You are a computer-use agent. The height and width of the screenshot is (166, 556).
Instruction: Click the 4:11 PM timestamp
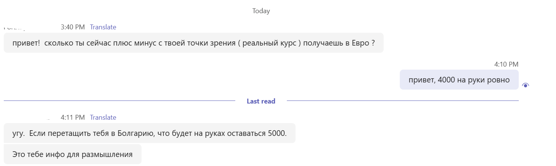tap(73, 117)
